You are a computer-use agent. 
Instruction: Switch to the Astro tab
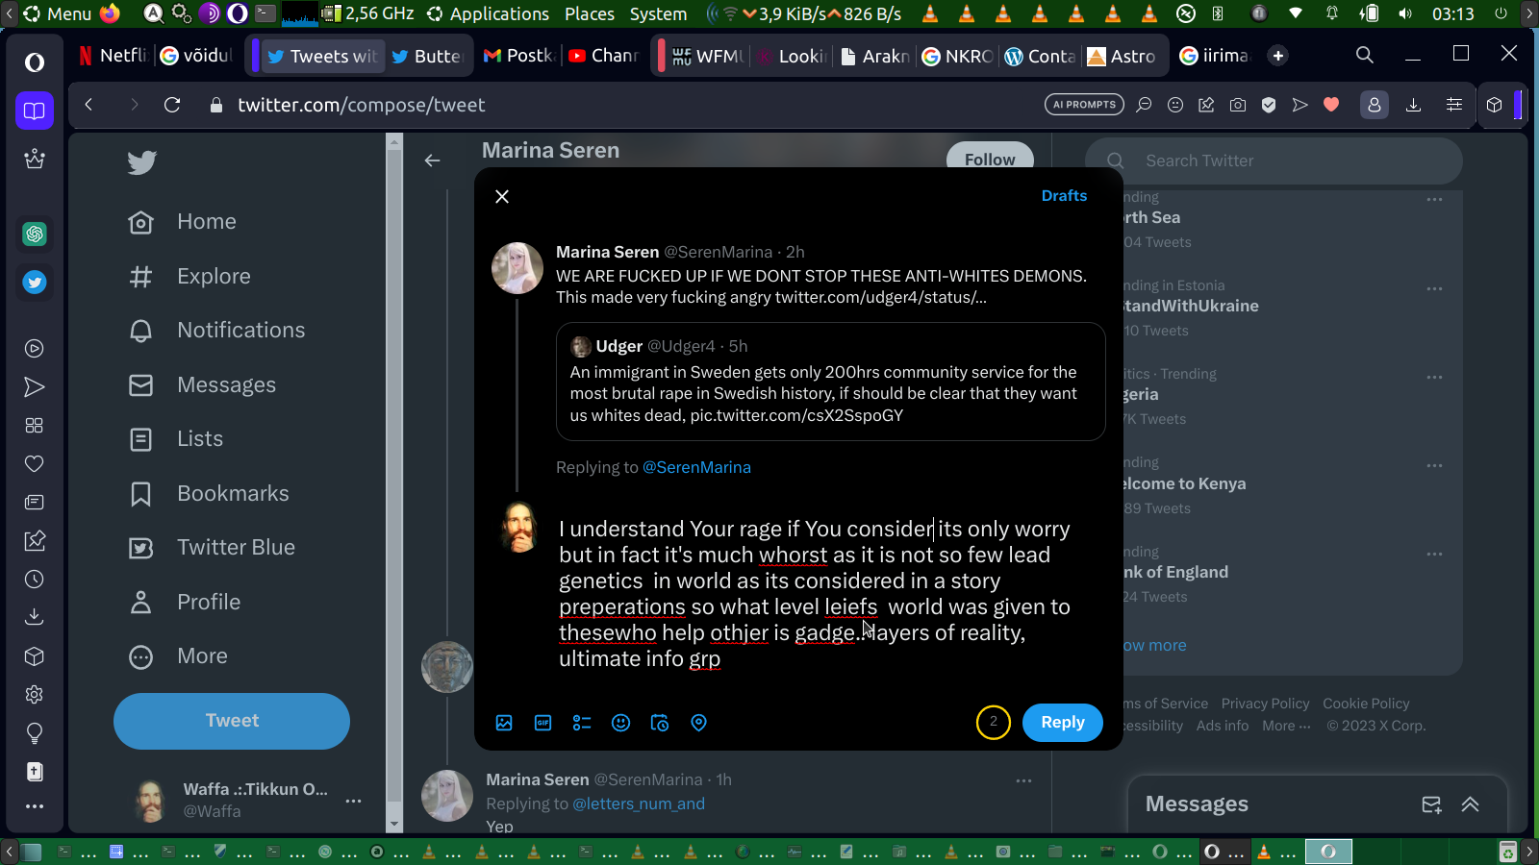pyautogui.click(x=1122, y=56)
